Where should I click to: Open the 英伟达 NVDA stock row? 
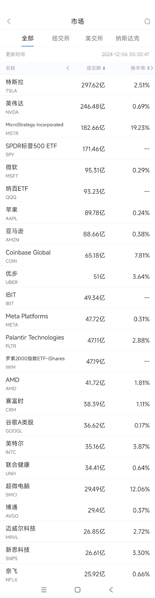(x=77, y=106)
